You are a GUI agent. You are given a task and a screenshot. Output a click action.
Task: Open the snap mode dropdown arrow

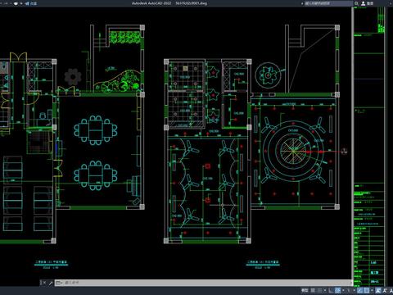(x=325, y=290)
